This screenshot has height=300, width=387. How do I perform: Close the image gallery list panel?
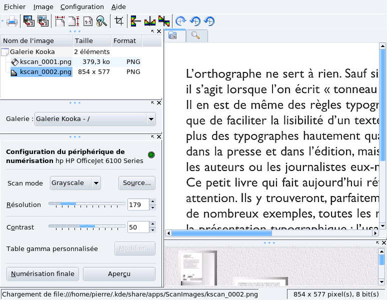tap(159, 31)
